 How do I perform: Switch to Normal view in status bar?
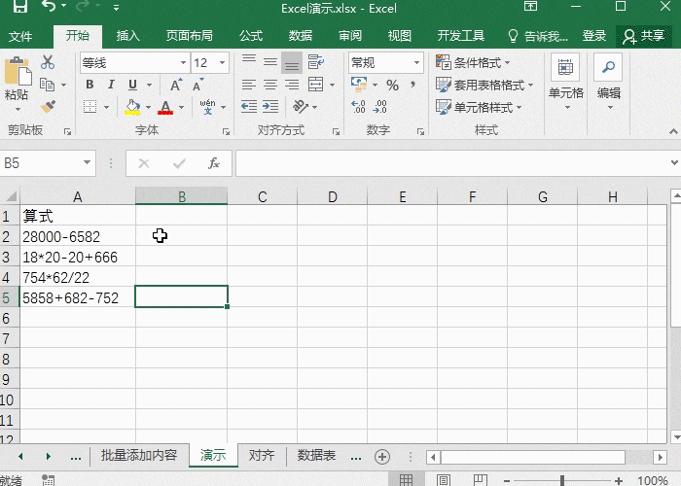click(x=406, y=480)
